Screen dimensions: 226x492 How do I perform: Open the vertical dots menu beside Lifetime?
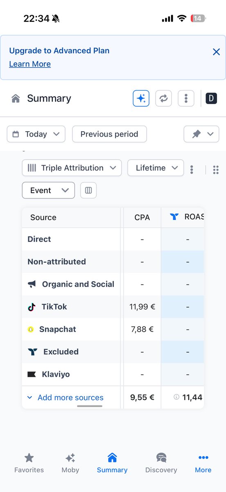[x=192, y=170]
